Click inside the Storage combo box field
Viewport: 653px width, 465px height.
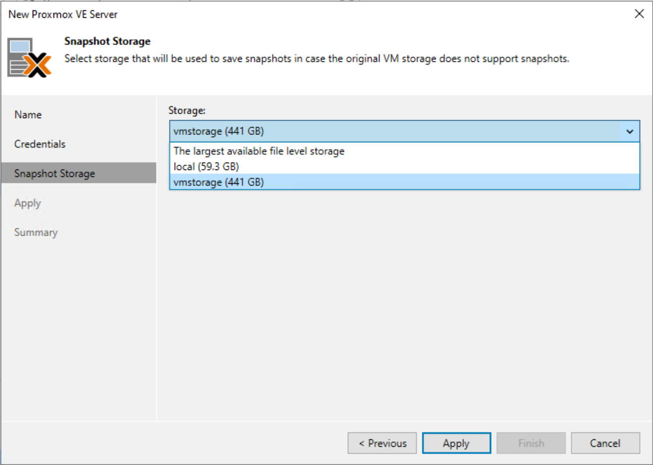346,131
